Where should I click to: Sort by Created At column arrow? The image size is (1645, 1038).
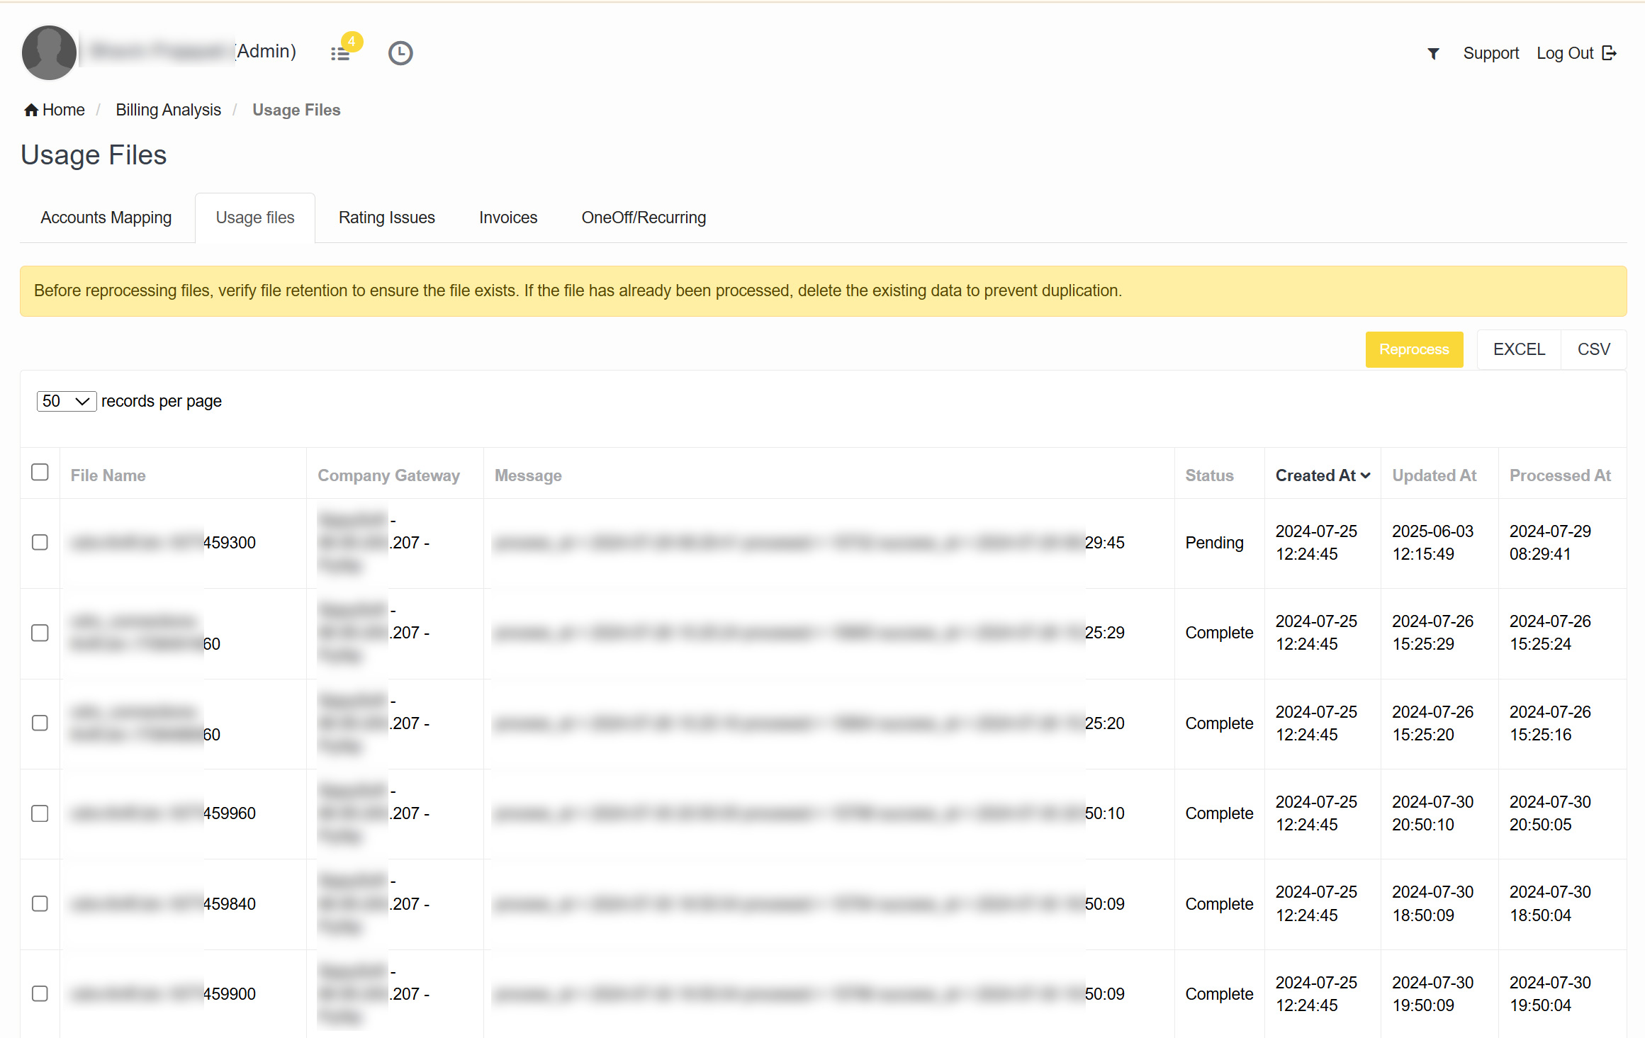click(x=1366, y=475)
